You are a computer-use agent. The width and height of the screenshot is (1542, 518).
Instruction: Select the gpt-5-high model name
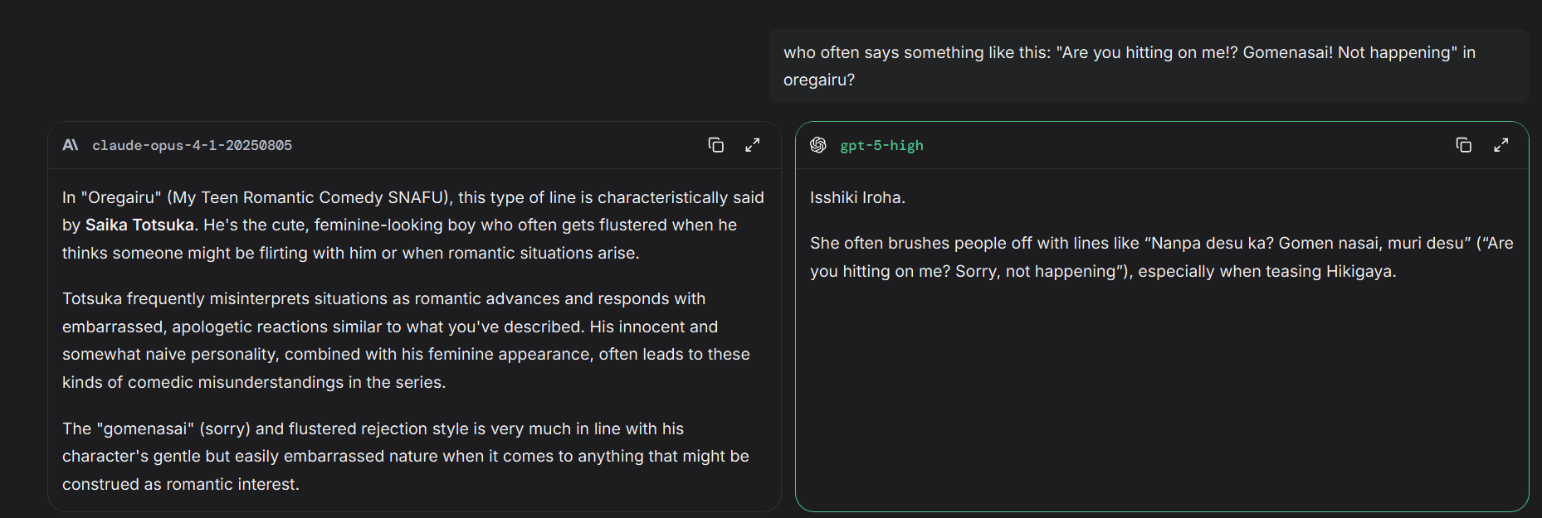coord(881,146)
